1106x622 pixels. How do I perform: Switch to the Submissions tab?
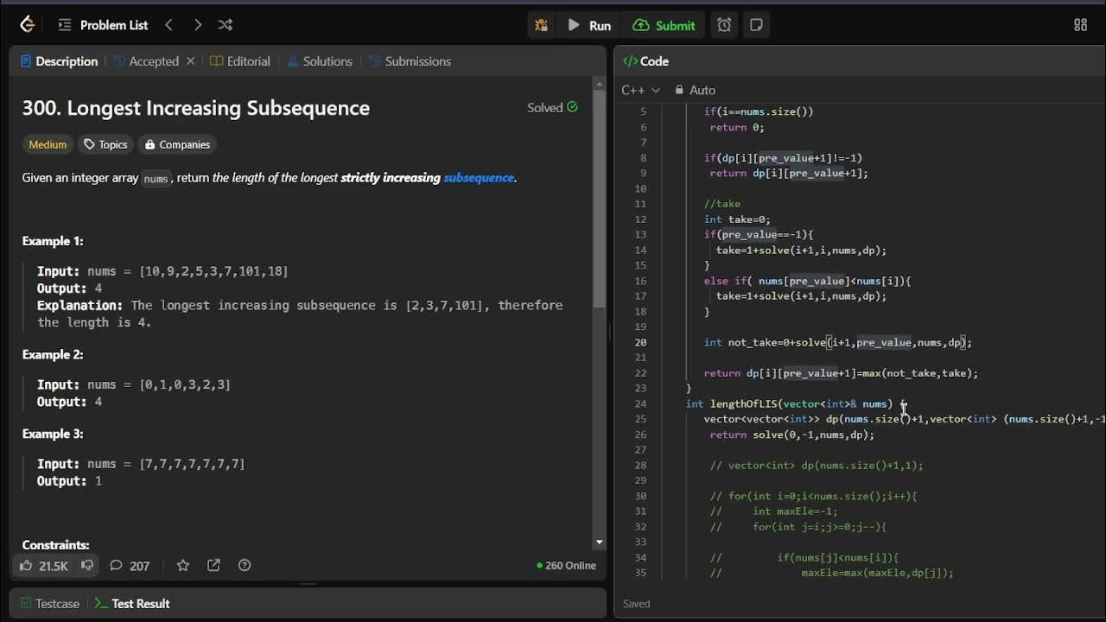click(x=410, y=61)
